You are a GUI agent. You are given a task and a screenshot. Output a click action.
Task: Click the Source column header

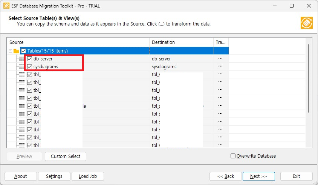pos(78,42)
